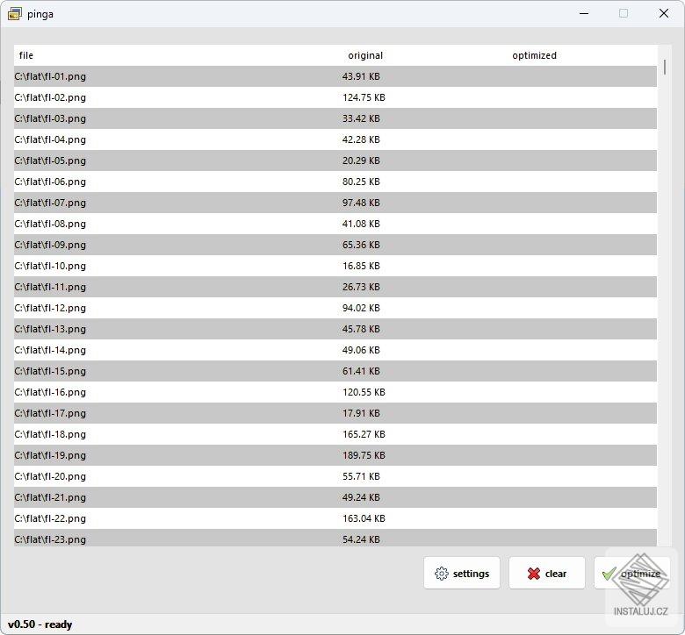685x635 pixels.
Task: Select row C:\flat\fl-03.png
Action: coord(335,118)
